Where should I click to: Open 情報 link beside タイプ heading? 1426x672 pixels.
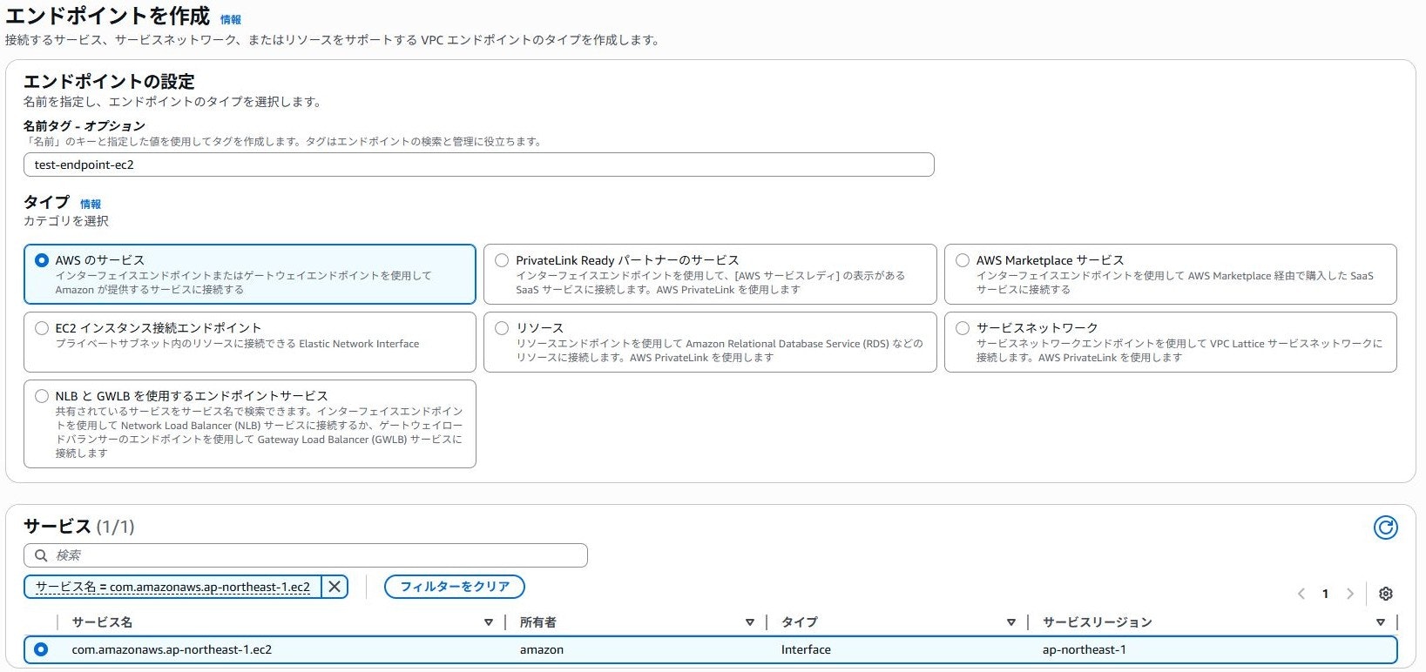(x=91, y=204)
